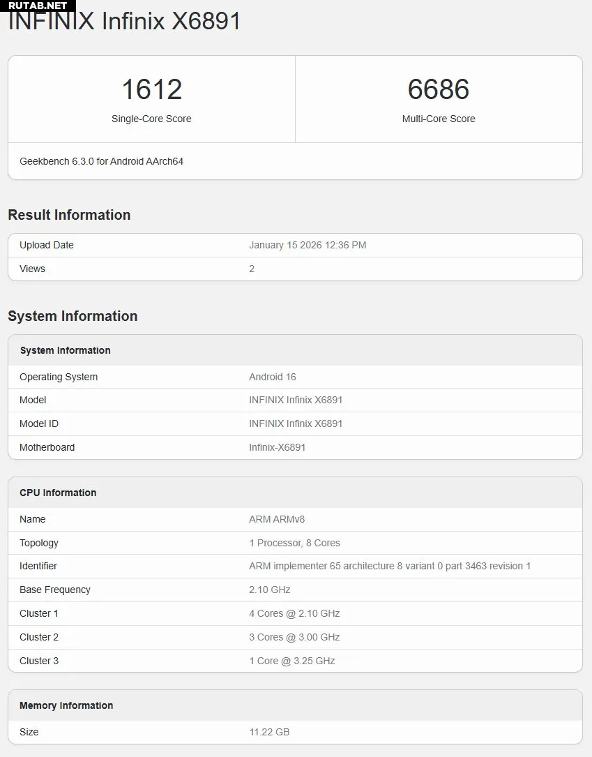This screenshot has width=592, height=757.
Task: Click the Geekbench 6.3.0 for Android AArch64 text
Action: click(x=101, y=161)
